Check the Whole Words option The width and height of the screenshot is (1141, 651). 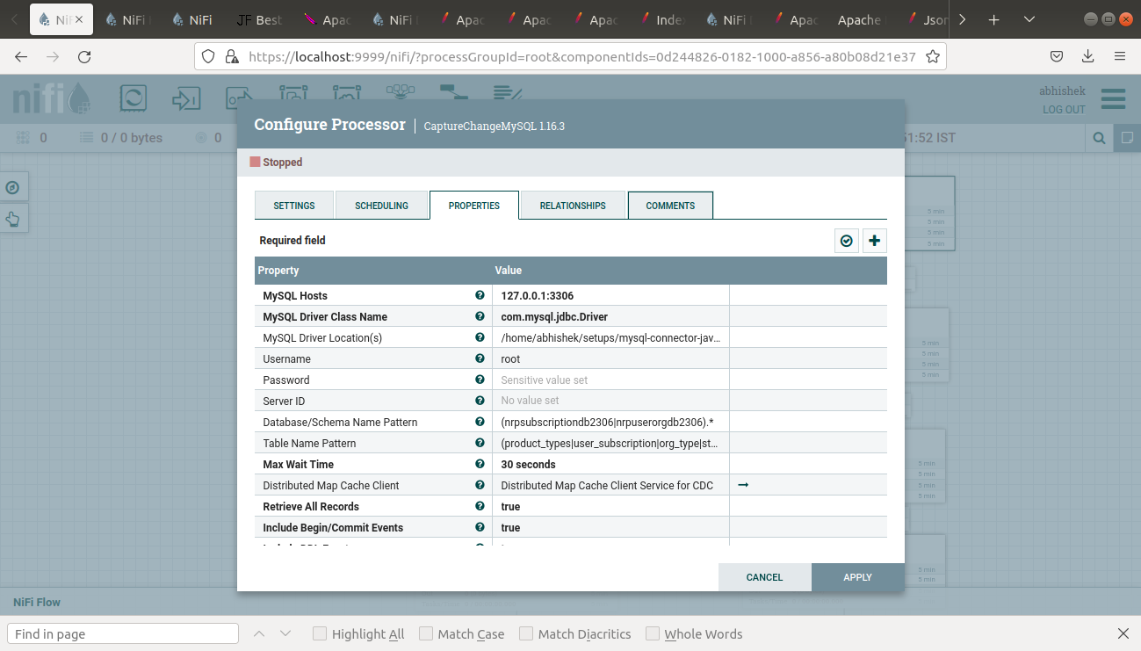653,633
